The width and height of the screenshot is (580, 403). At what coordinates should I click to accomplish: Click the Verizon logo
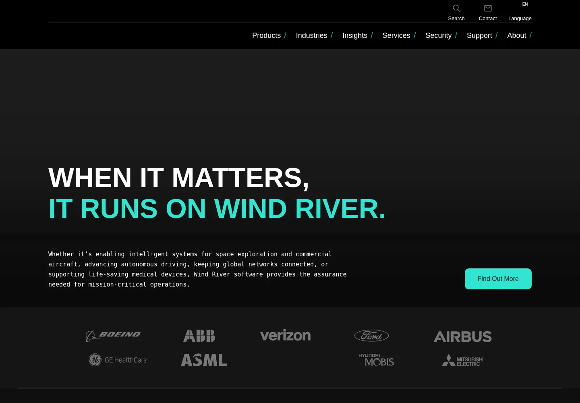[285, 335]
